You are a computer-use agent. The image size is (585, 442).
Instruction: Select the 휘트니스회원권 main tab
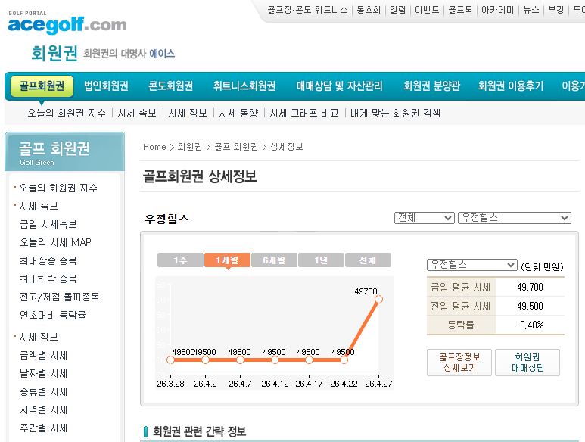[244, 86]
